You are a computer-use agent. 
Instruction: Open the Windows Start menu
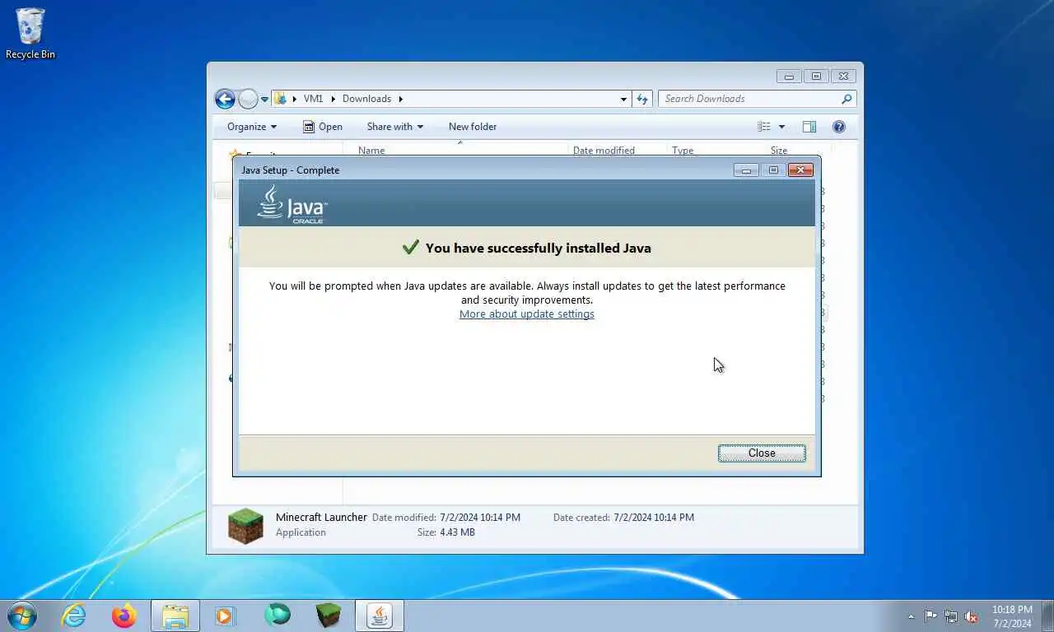pyautogui.click(x=22, y=616)
